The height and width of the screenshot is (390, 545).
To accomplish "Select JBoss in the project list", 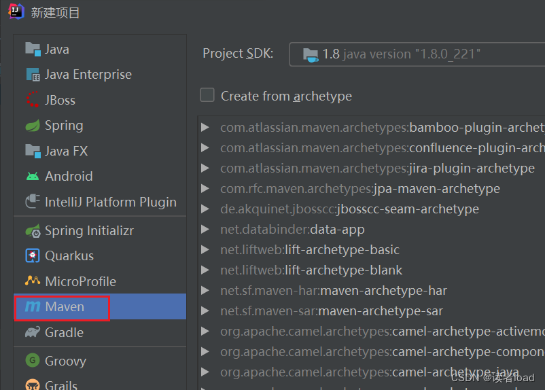I will [100, 100].
